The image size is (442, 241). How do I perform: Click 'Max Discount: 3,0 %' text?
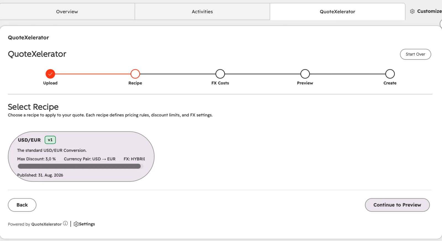(x=36, y=159)
